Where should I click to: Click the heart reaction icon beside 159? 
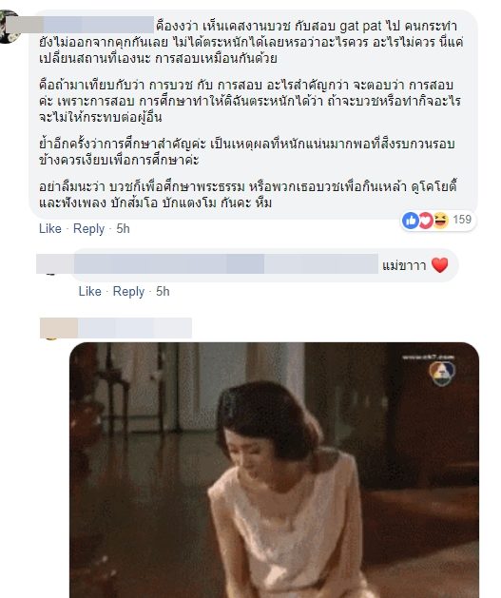tap(426, 220)
